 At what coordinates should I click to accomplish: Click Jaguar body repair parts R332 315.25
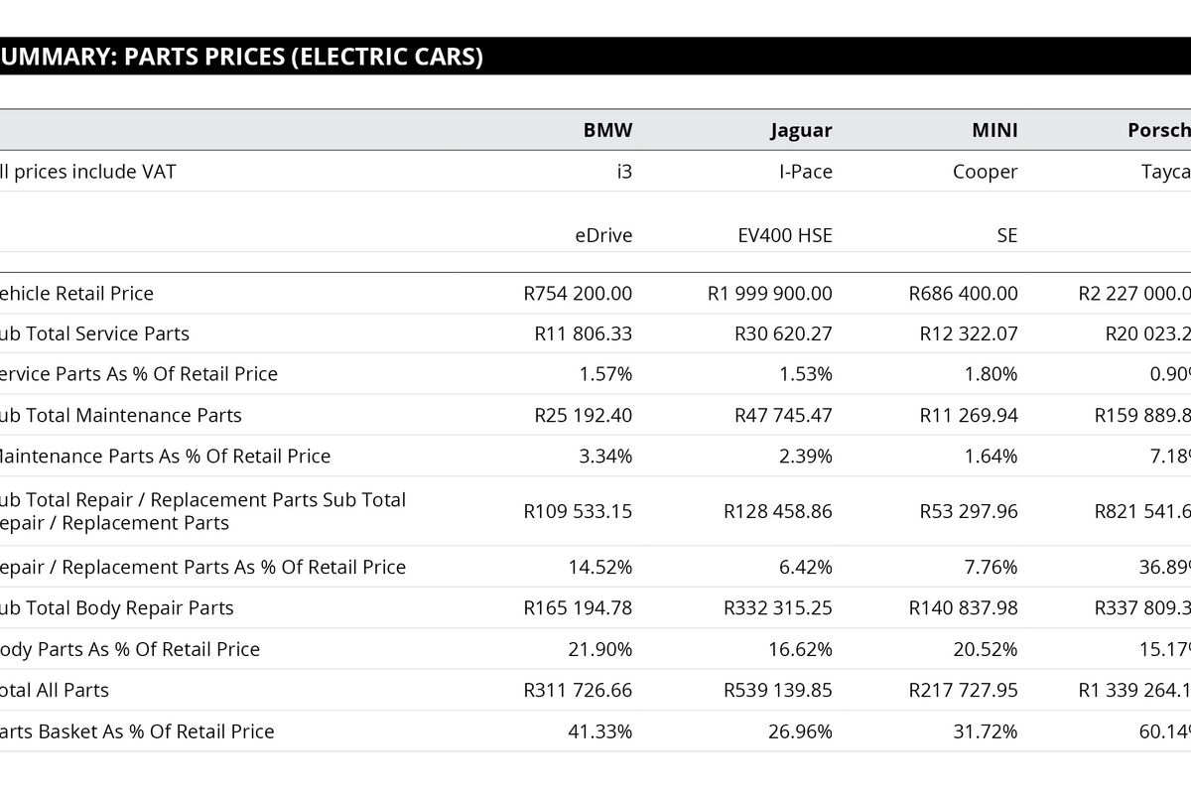pyautogui.click(x=778, y=608)
